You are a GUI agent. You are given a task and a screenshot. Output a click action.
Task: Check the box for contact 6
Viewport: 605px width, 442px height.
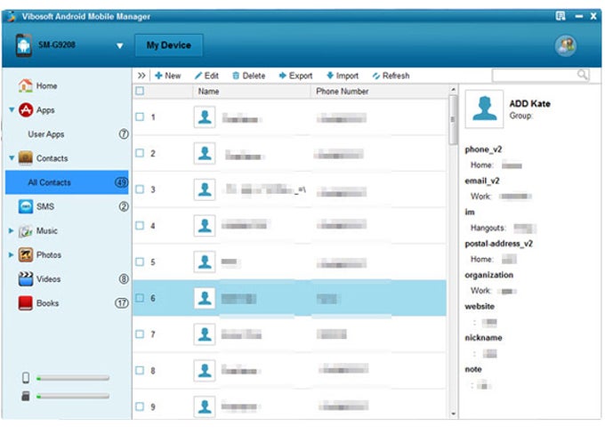tap(140, 298)
